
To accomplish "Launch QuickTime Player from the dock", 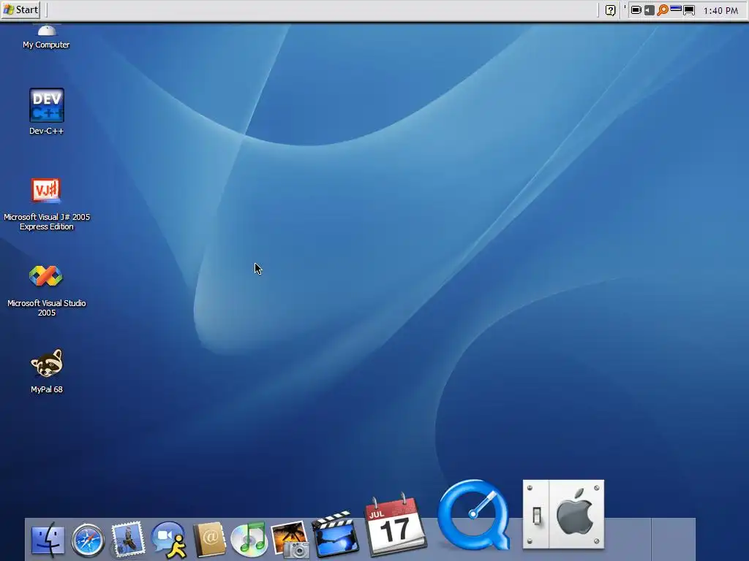I will click(474, 515).
